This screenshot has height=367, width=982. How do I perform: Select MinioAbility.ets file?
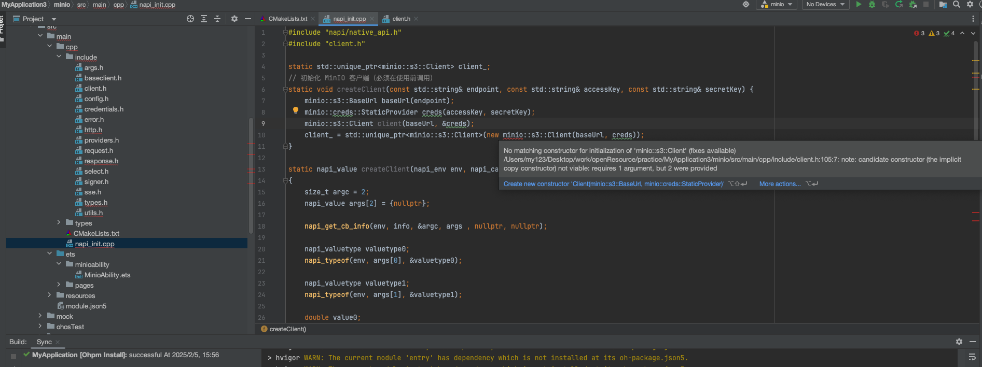107,275
